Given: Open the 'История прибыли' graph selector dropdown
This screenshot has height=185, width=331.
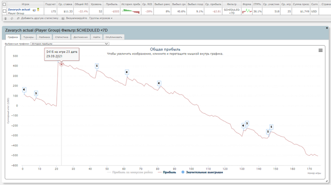Looking at the screenshot, I should click(x=70, y=44).
